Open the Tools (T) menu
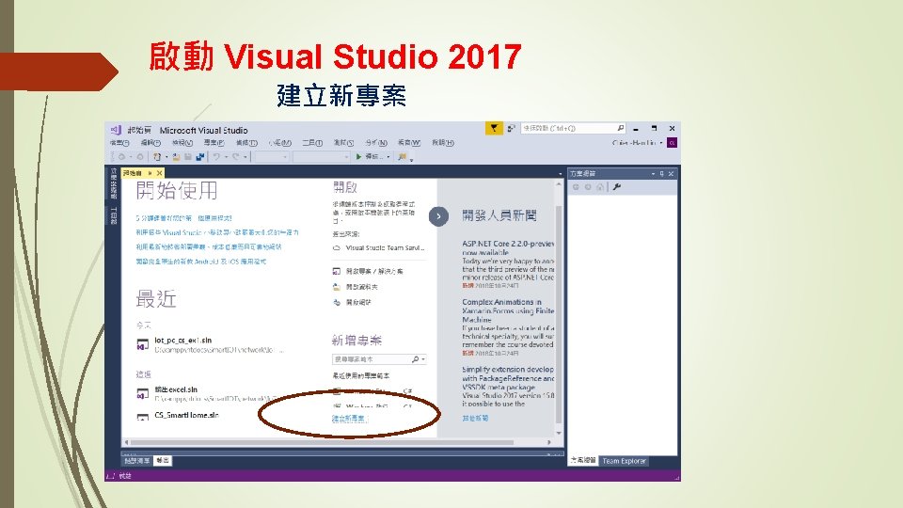This screenshot has width=903, height=508. tap(312, 143)
